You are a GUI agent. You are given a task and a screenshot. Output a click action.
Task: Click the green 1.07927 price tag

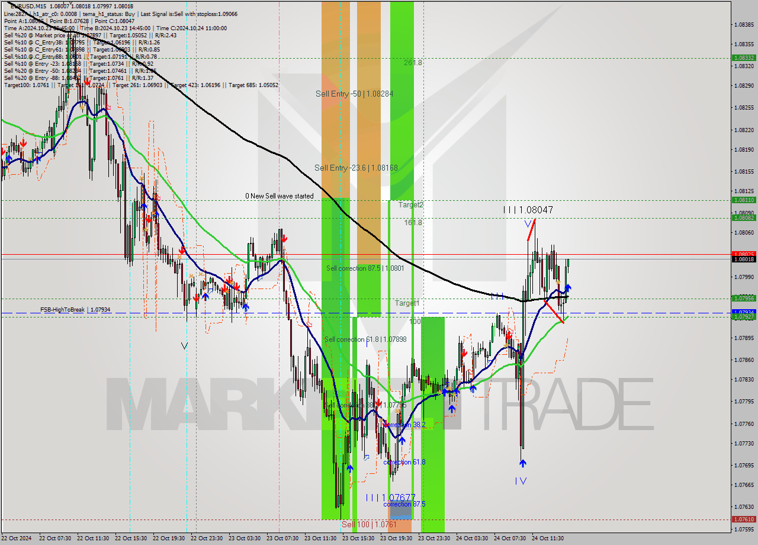[744, 317]
